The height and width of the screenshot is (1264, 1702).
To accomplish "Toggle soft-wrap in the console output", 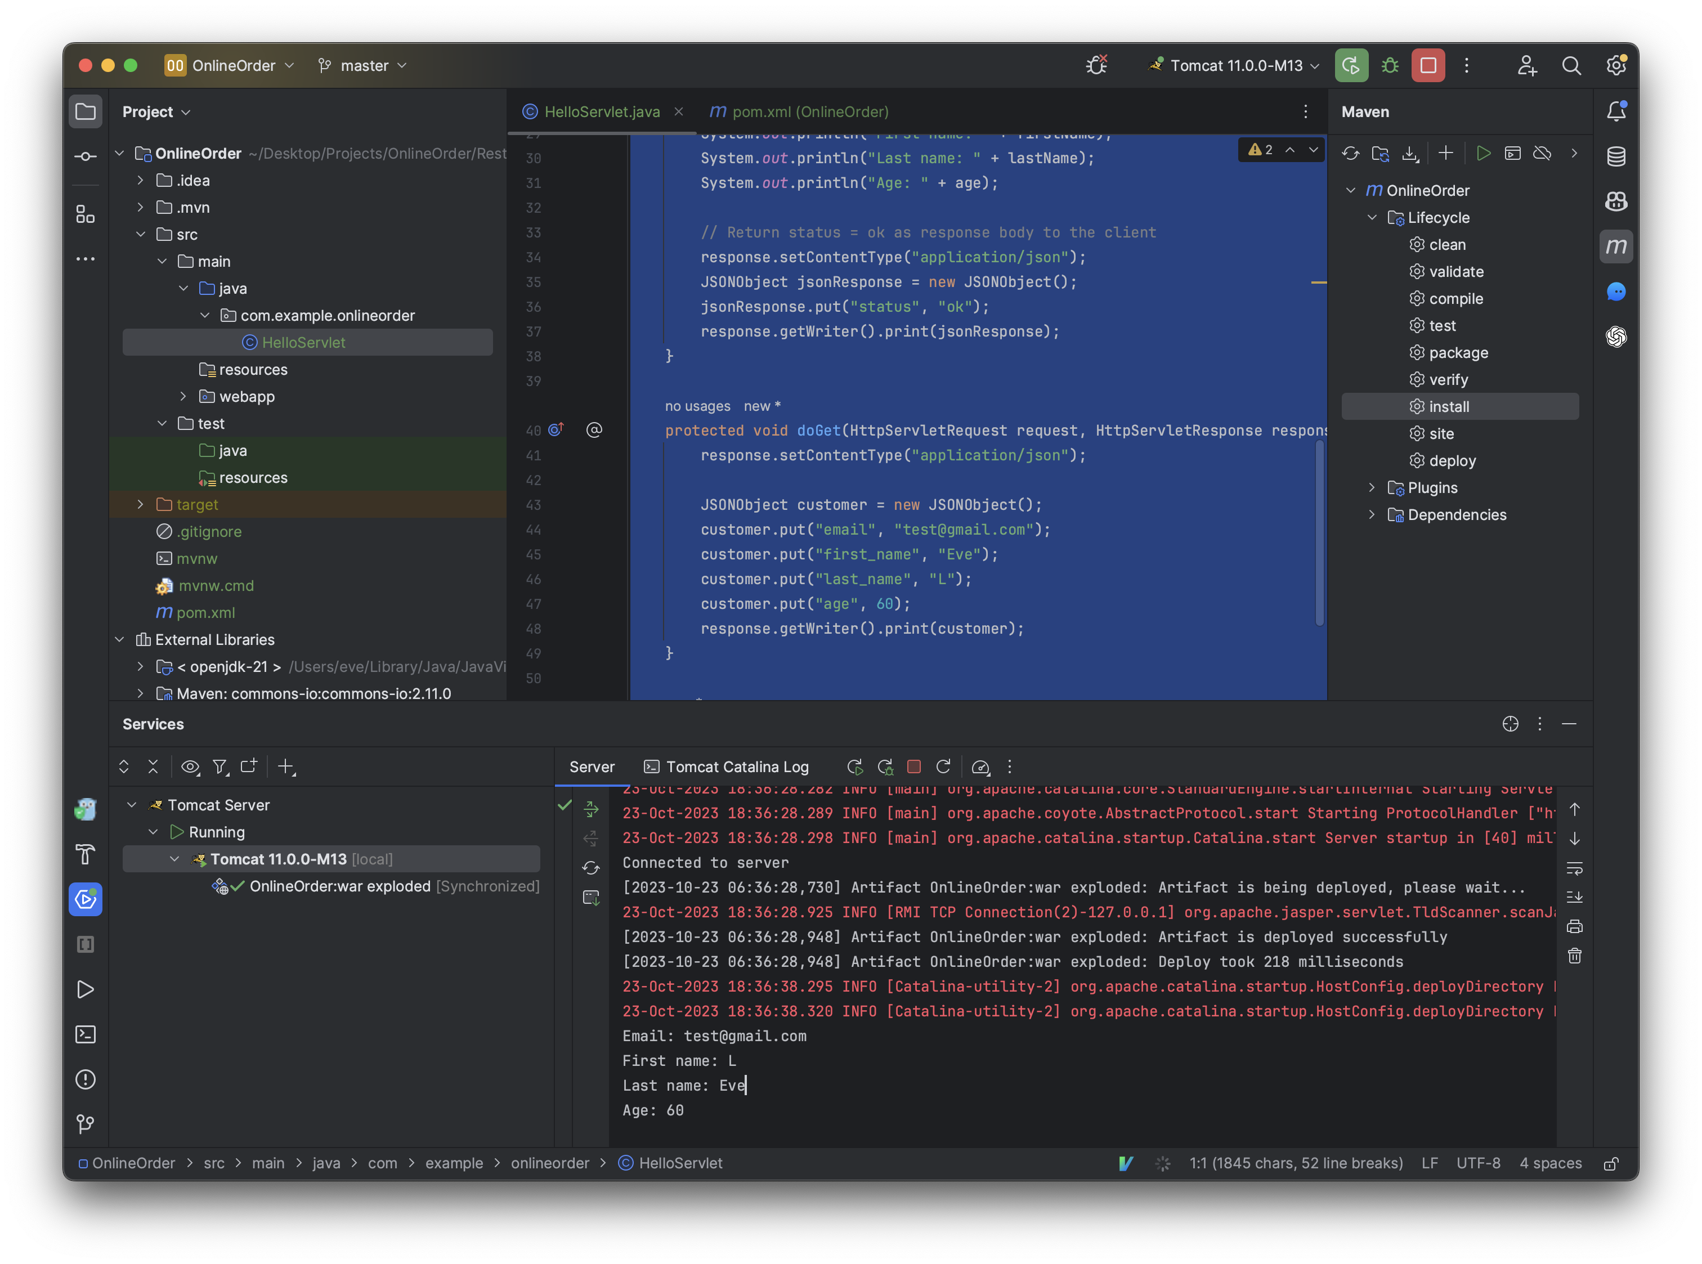I will pyautogui.click(x=1575, y=868).
